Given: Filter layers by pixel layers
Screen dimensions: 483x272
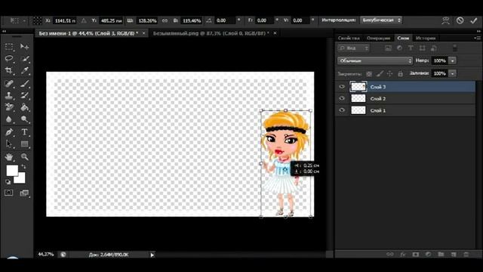Looking at the screenshot, I should coord(388,48).
